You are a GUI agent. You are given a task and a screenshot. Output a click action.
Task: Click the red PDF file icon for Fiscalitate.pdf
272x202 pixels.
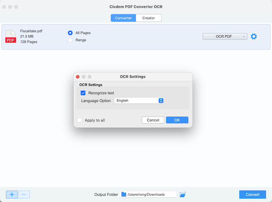pos(10,36)
